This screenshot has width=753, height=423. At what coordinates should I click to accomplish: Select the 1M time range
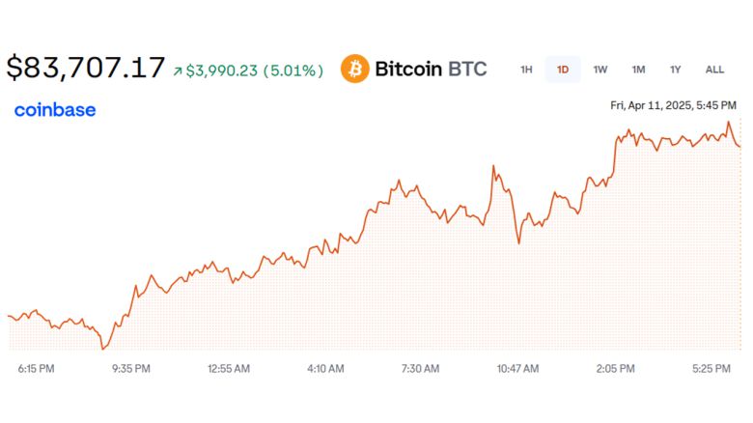[x=638, y=70]
